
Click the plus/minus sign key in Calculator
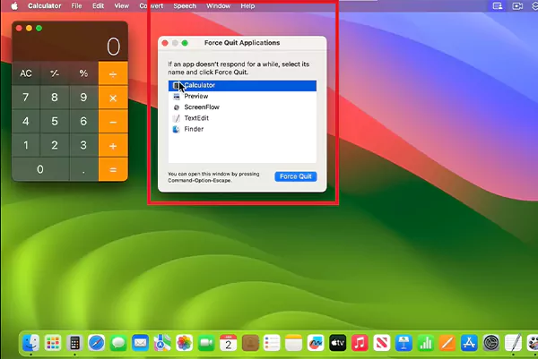click(55, 73)
